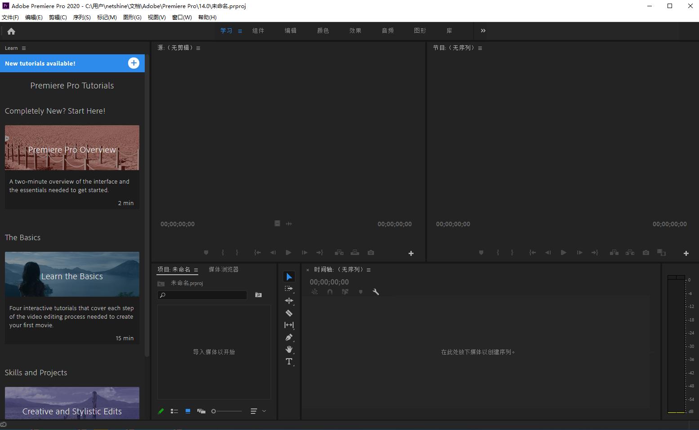699x430 pixels.
Task: Switch project panel to icon view
Action: 188,411
